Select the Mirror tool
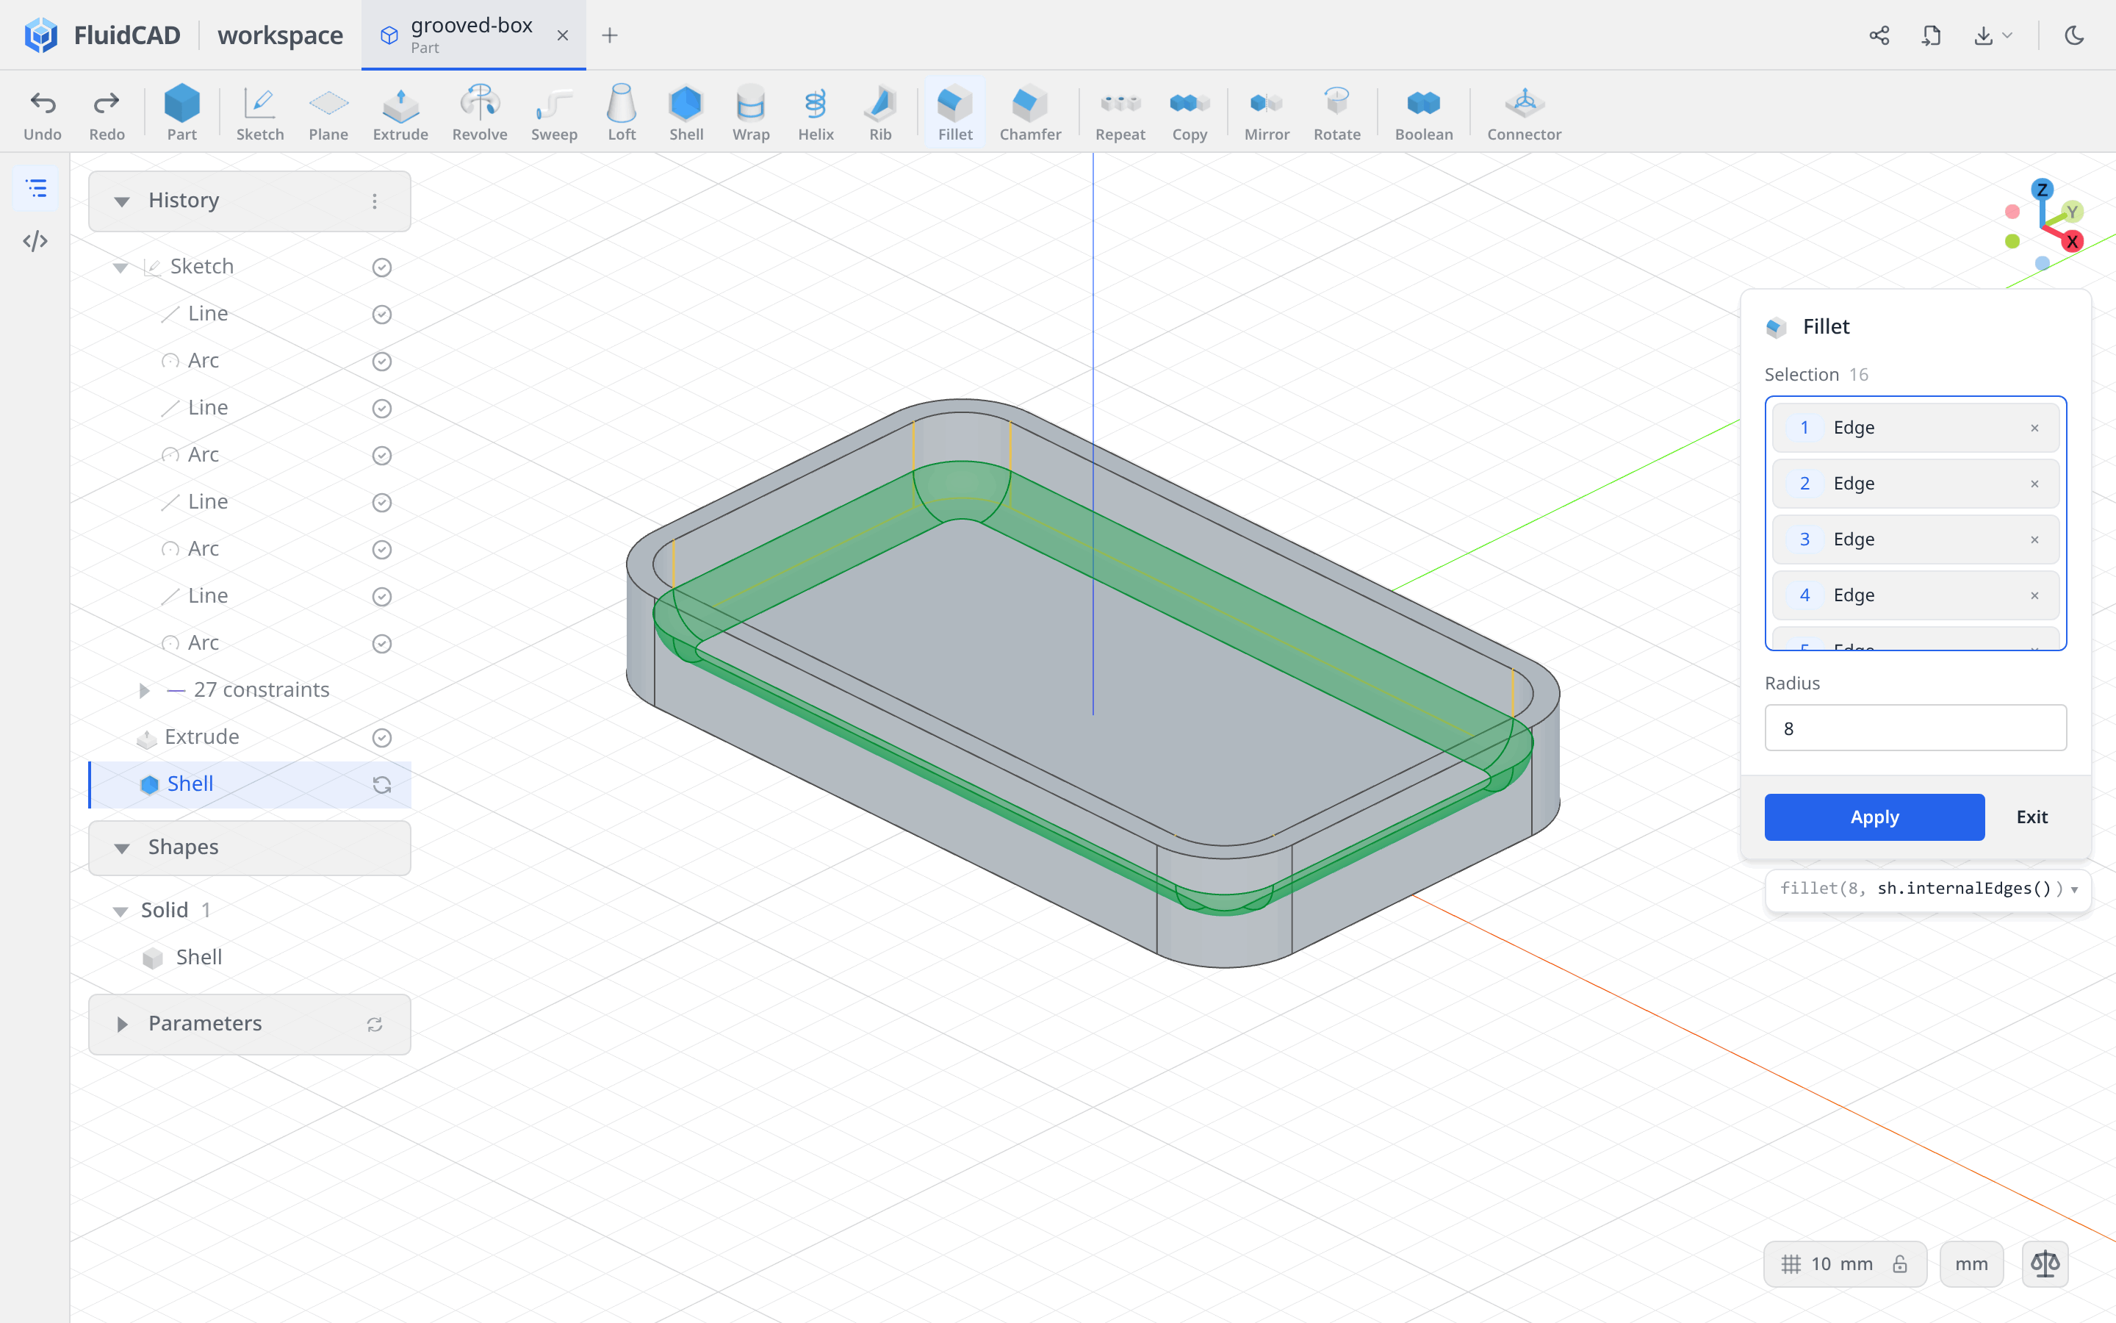Image resolution: width=2116 pixels, height=1323 pixels. coord(1267,112)
